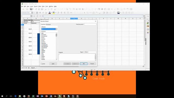Click the Windows Start button
Screen dimensions: 174x98
(x=2, y=96)
